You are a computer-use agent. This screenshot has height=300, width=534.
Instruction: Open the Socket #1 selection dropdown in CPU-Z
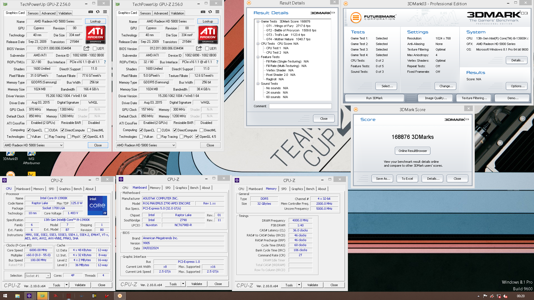tap(38, 276)
